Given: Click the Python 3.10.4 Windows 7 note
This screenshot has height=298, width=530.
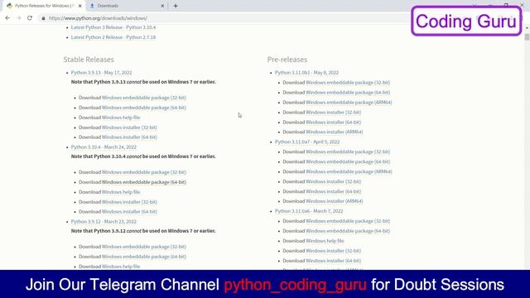Looking at the screenshot, I should coord(143,156).
